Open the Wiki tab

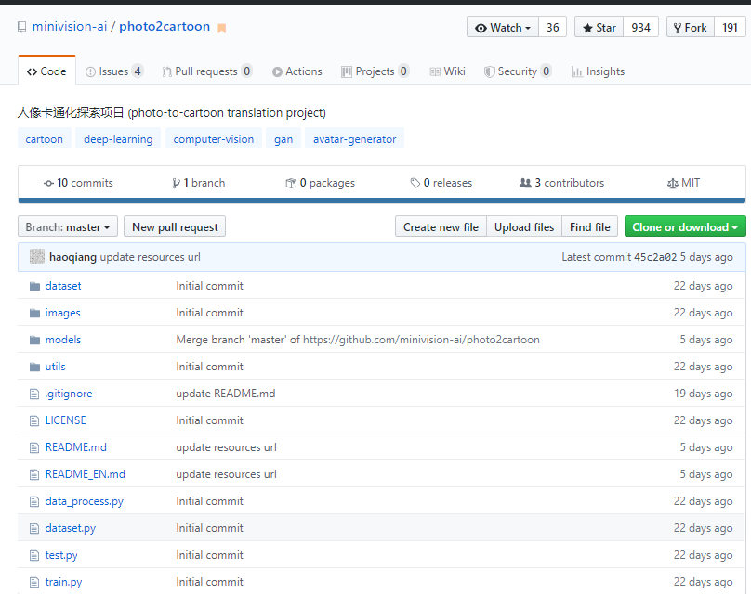click(x=447, y=71)
